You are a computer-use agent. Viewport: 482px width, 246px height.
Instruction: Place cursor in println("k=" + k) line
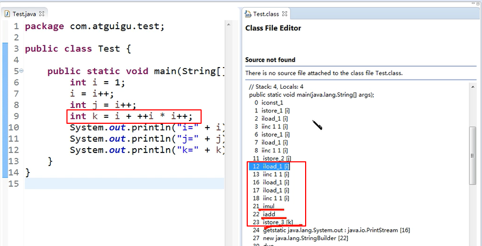coord(147,150)
